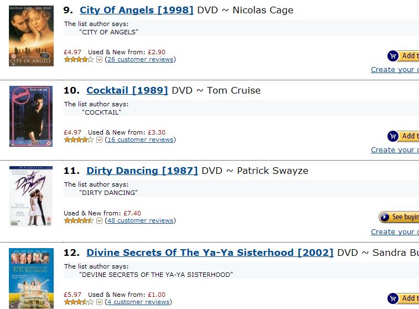
Task: Click the Ya-Ya Sisterhood DVD cover
Action: 31,278
